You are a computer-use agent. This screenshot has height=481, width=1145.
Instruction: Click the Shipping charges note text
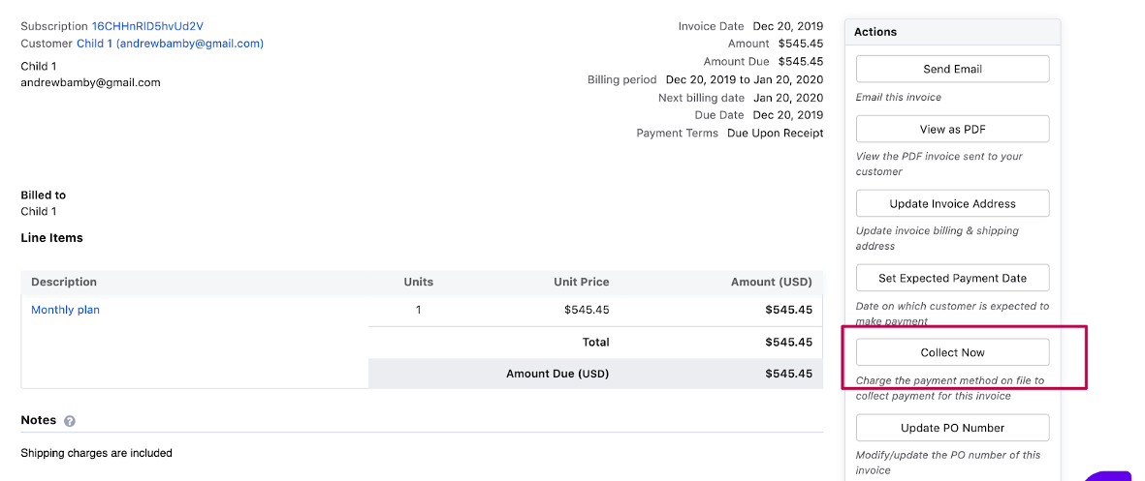[96, 453]
